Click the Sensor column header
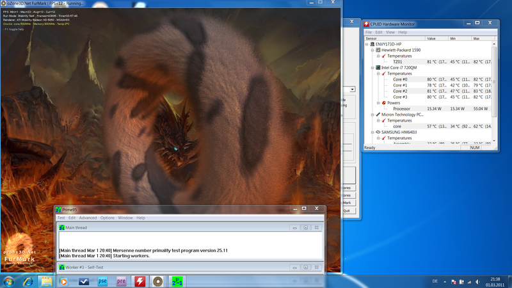The image size is (512, 288). click(394, 38)
